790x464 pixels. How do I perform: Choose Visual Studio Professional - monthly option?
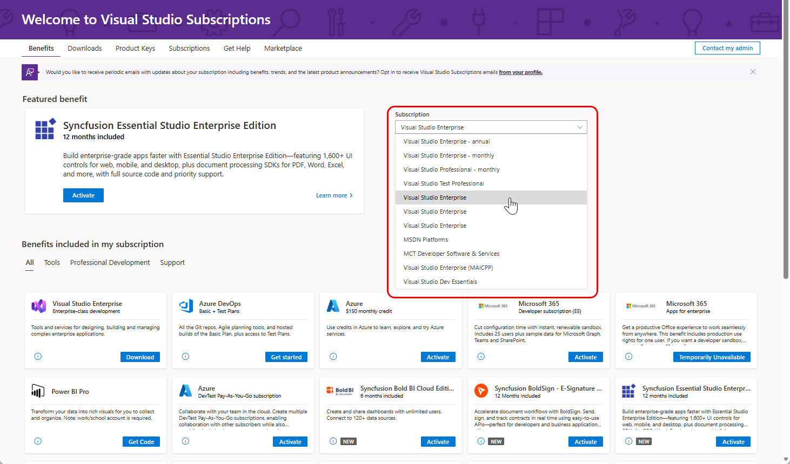pos(491,169)
